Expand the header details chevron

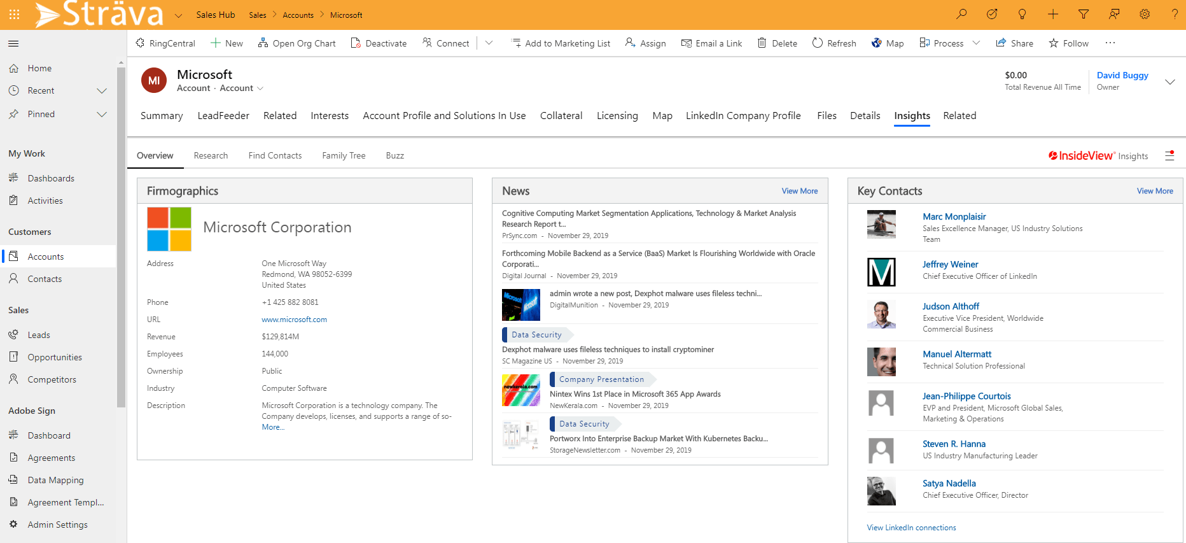(1169, 82)
